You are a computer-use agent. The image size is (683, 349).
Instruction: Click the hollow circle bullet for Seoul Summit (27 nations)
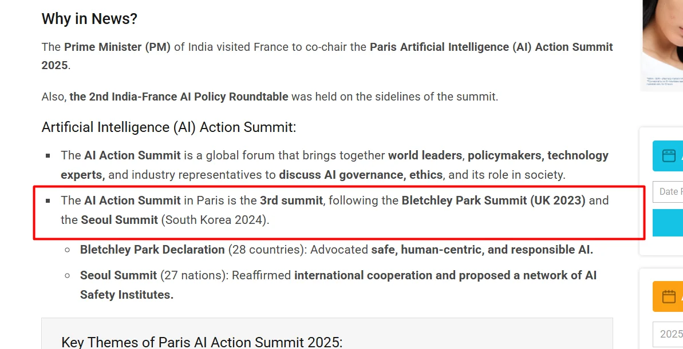[x=67, y=275]
